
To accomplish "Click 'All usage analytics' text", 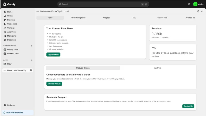I will click(56, 49).
